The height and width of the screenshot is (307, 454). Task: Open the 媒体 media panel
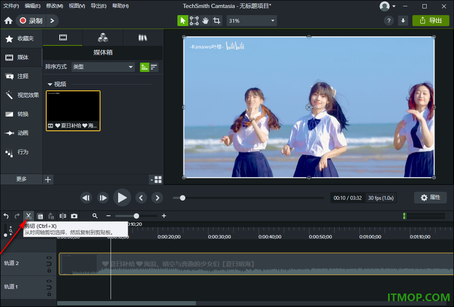point(21,57)
